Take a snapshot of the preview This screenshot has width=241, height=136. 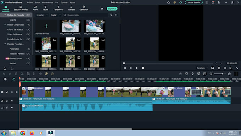[x=219, y=68]
